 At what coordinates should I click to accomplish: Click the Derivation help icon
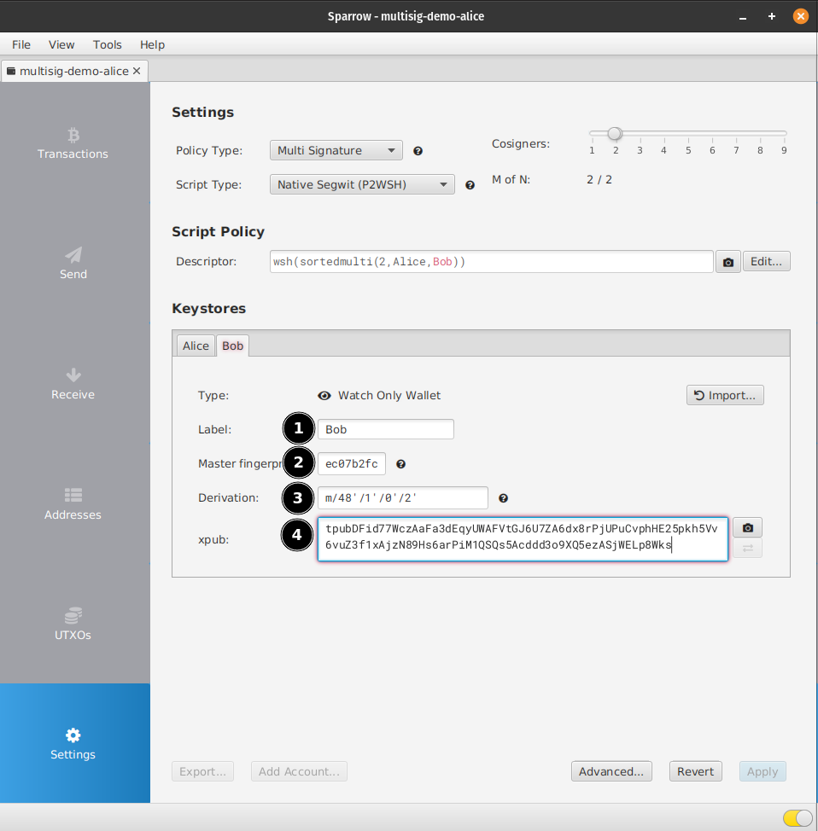504,498
